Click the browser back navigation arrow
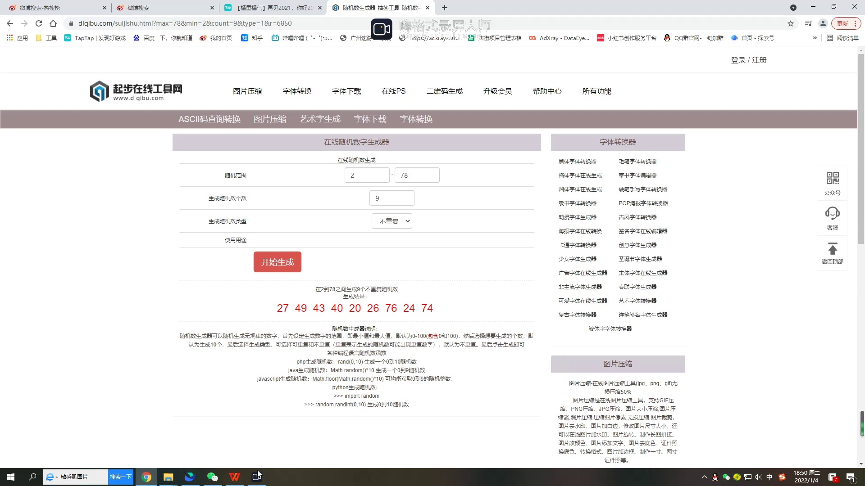The image size is (865, 486). pos(9,23)
